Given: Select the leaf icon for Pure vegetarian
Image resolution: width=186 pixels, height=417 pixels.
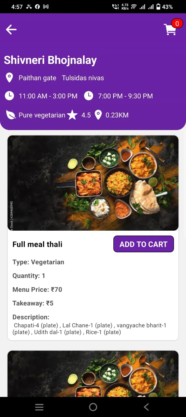Looking at the screenshot, I should (10, 115).
